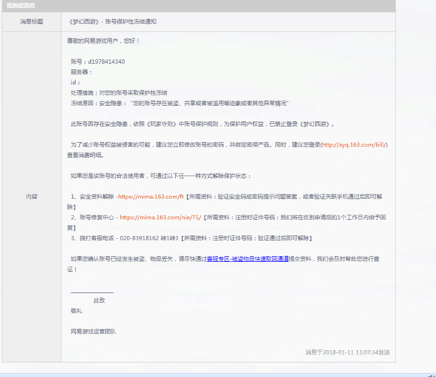Open the xyq.163.com/bill billing link

tap(354, 145)
